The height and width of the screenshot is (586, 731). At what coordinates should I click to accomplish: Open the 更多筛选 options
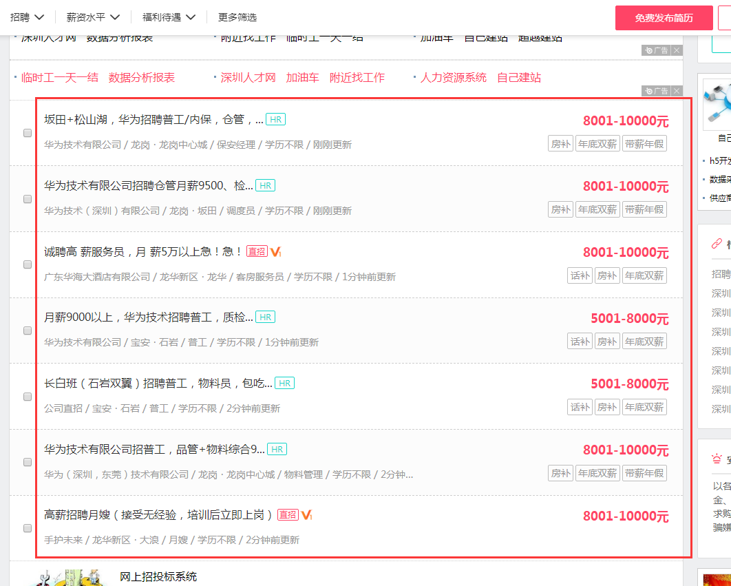(236, 17)
